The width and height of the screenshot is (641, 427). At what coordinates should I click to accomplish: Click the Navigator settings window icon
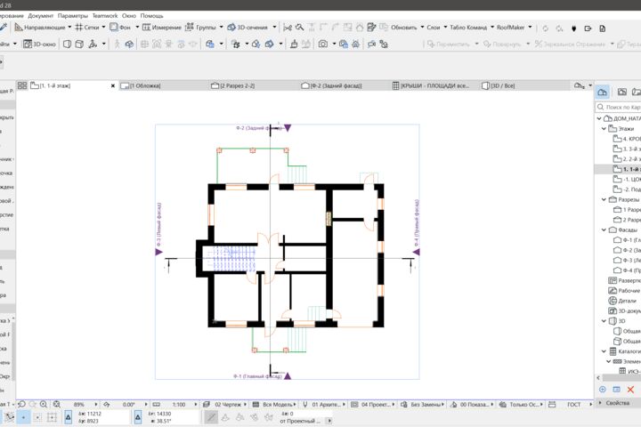coord(616,390)
